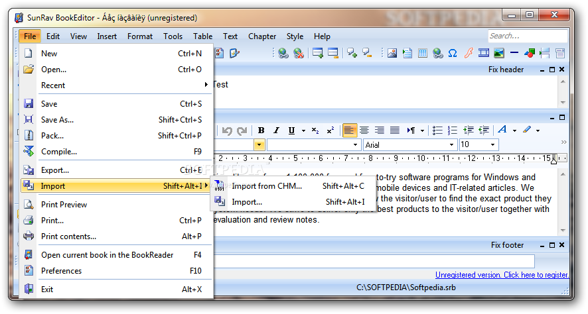The image size is (588, 314).
Task: Select Pack... from File menu
Action: pos(117,136)
